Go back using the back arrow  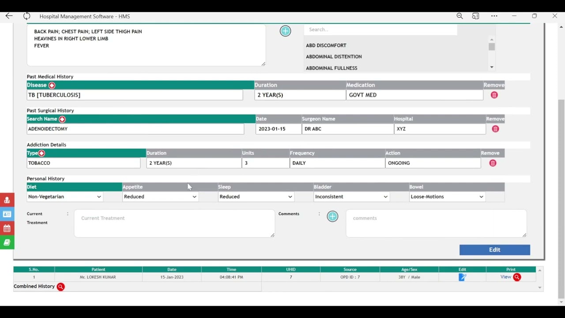point(9,16)
